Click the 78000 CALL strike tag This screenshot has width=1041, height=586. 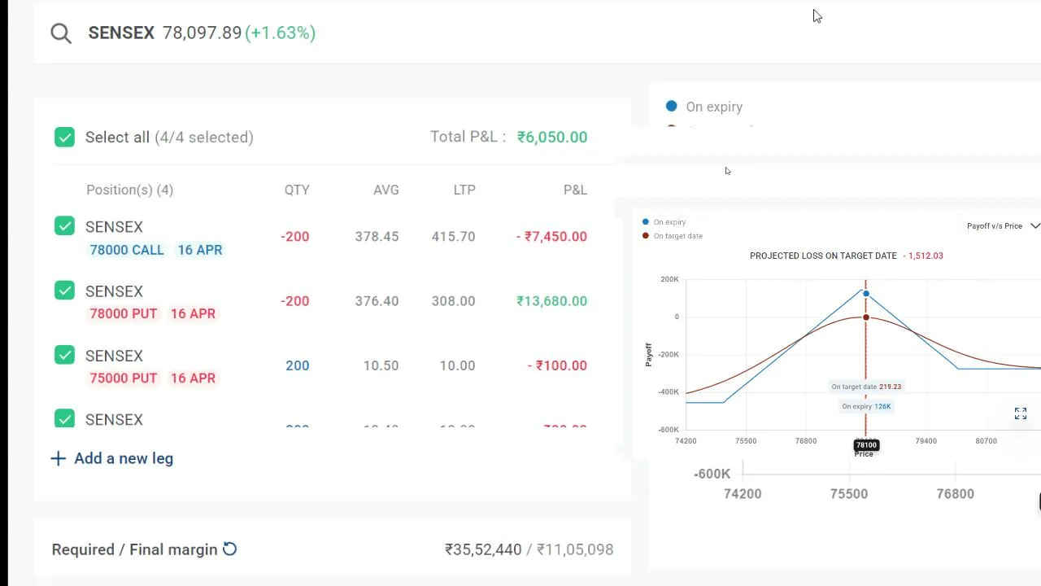[x=127, y=250]
